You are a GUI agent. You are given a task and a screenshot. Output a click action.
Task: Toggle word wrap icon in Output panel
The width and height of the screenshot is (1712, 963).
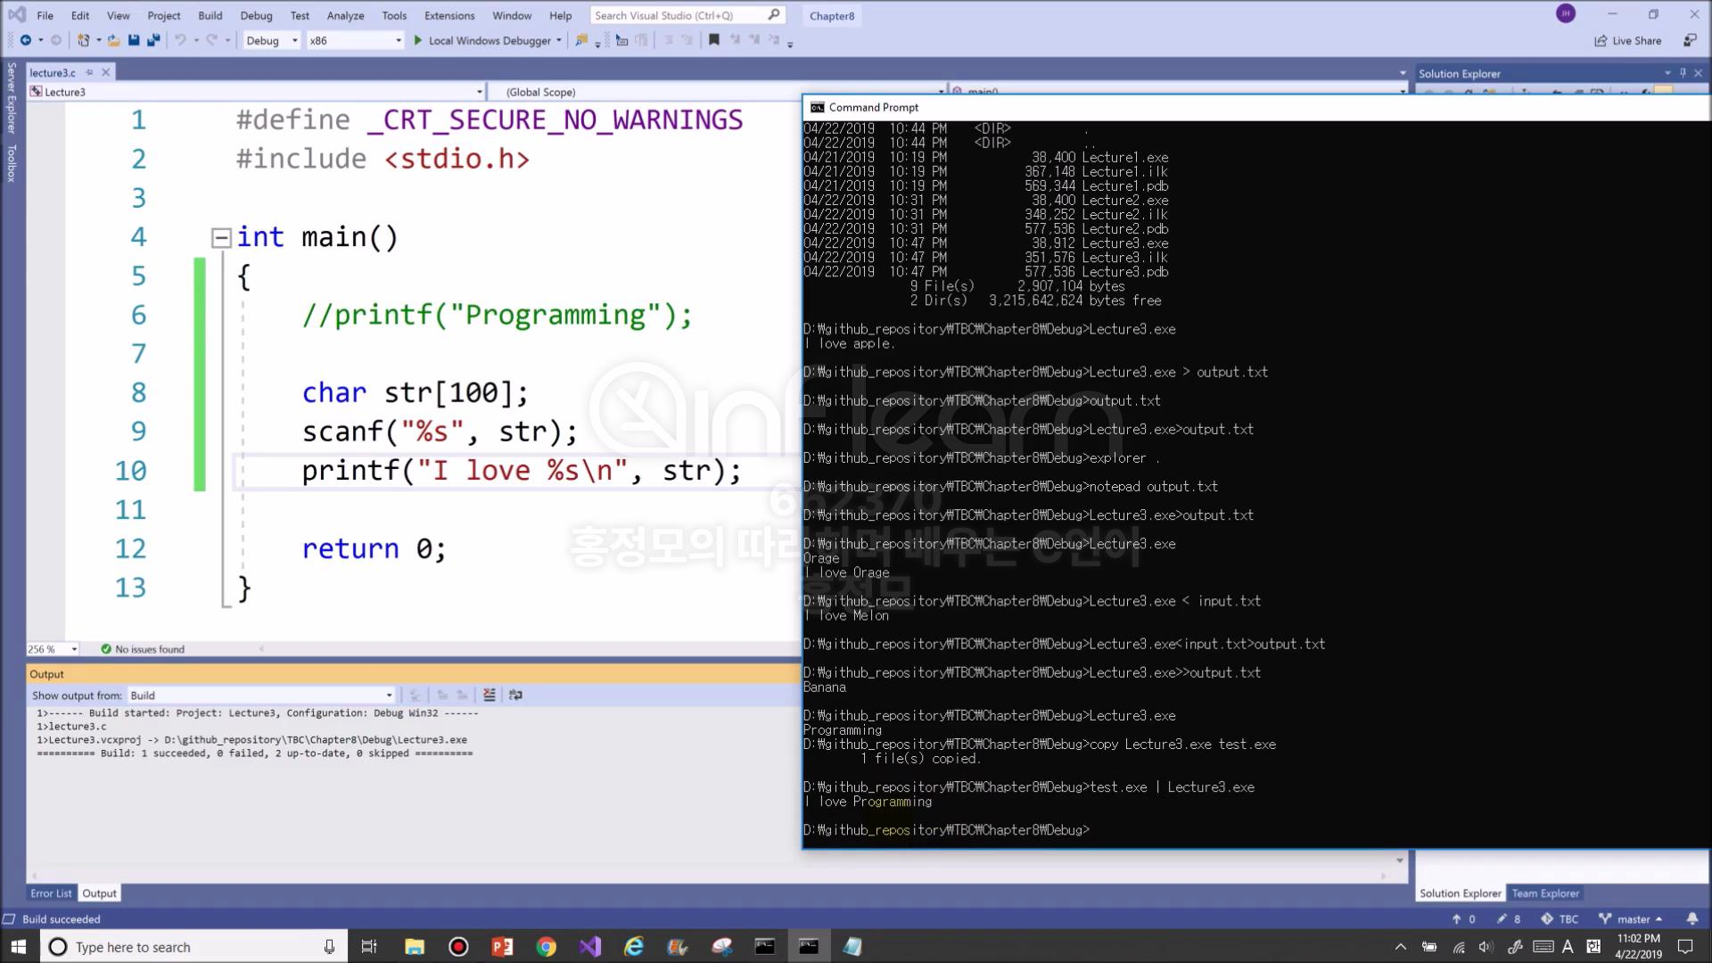pyautogui.click(x=515, y=695)
